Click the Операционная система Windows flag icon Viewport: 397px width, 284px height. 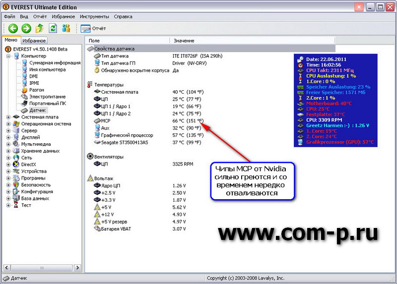pos(16,124)
